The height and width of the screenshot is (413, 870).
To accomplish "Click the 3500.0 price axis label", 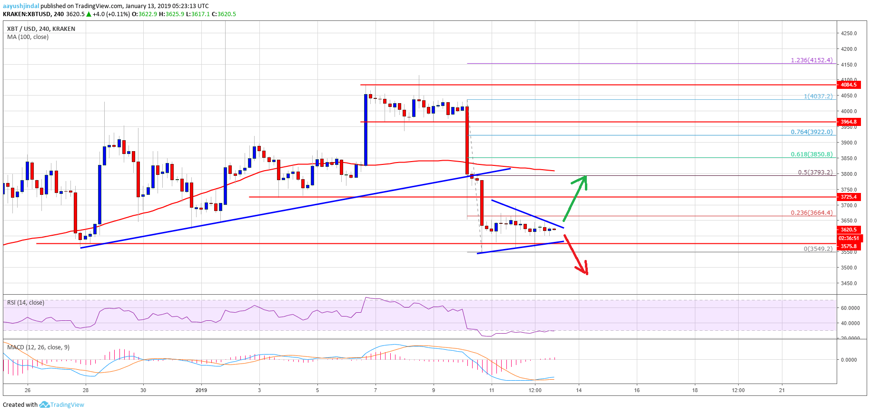I will (849, 268).
